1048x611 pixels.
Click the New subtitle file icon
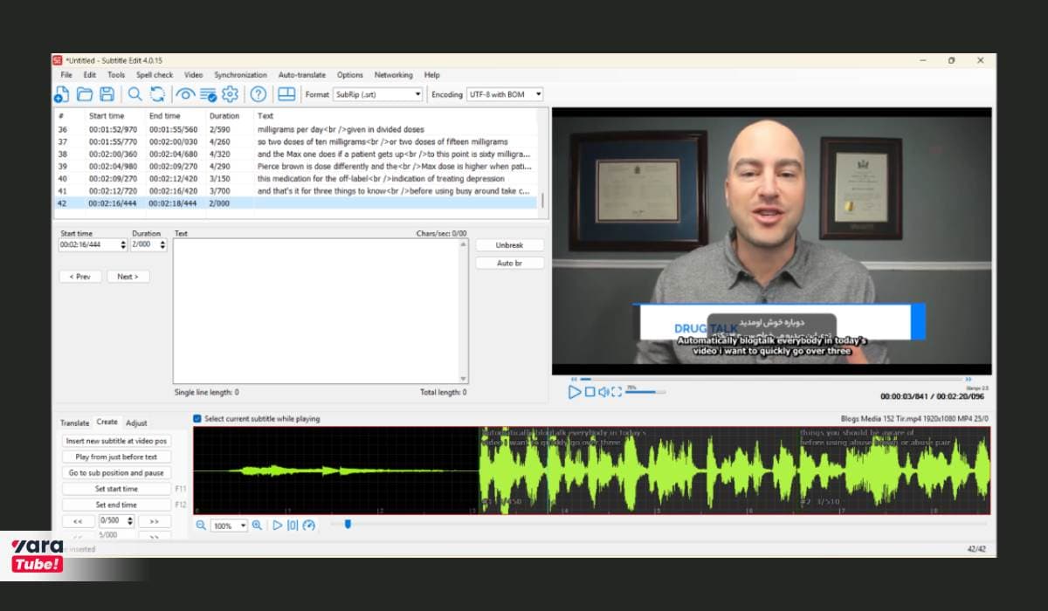(x=63, y=94)
